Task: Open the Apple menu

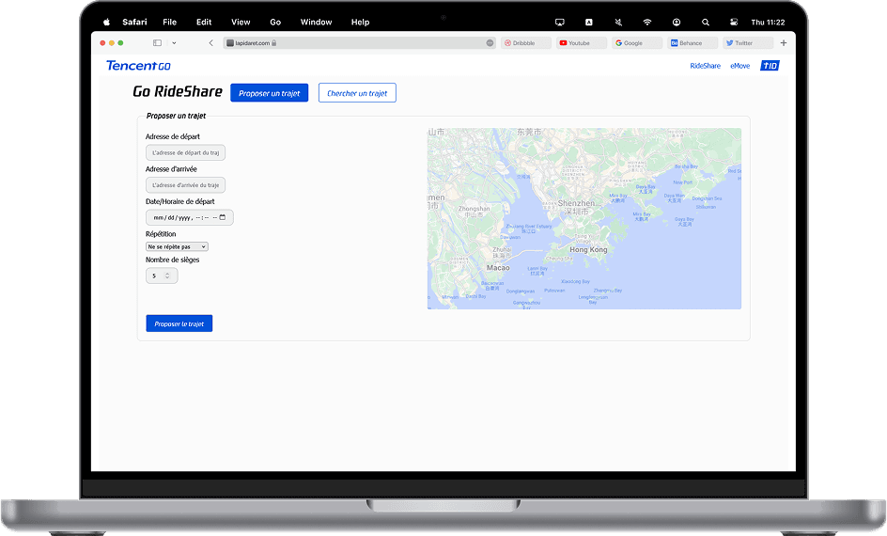Action: tap(106, 22)
